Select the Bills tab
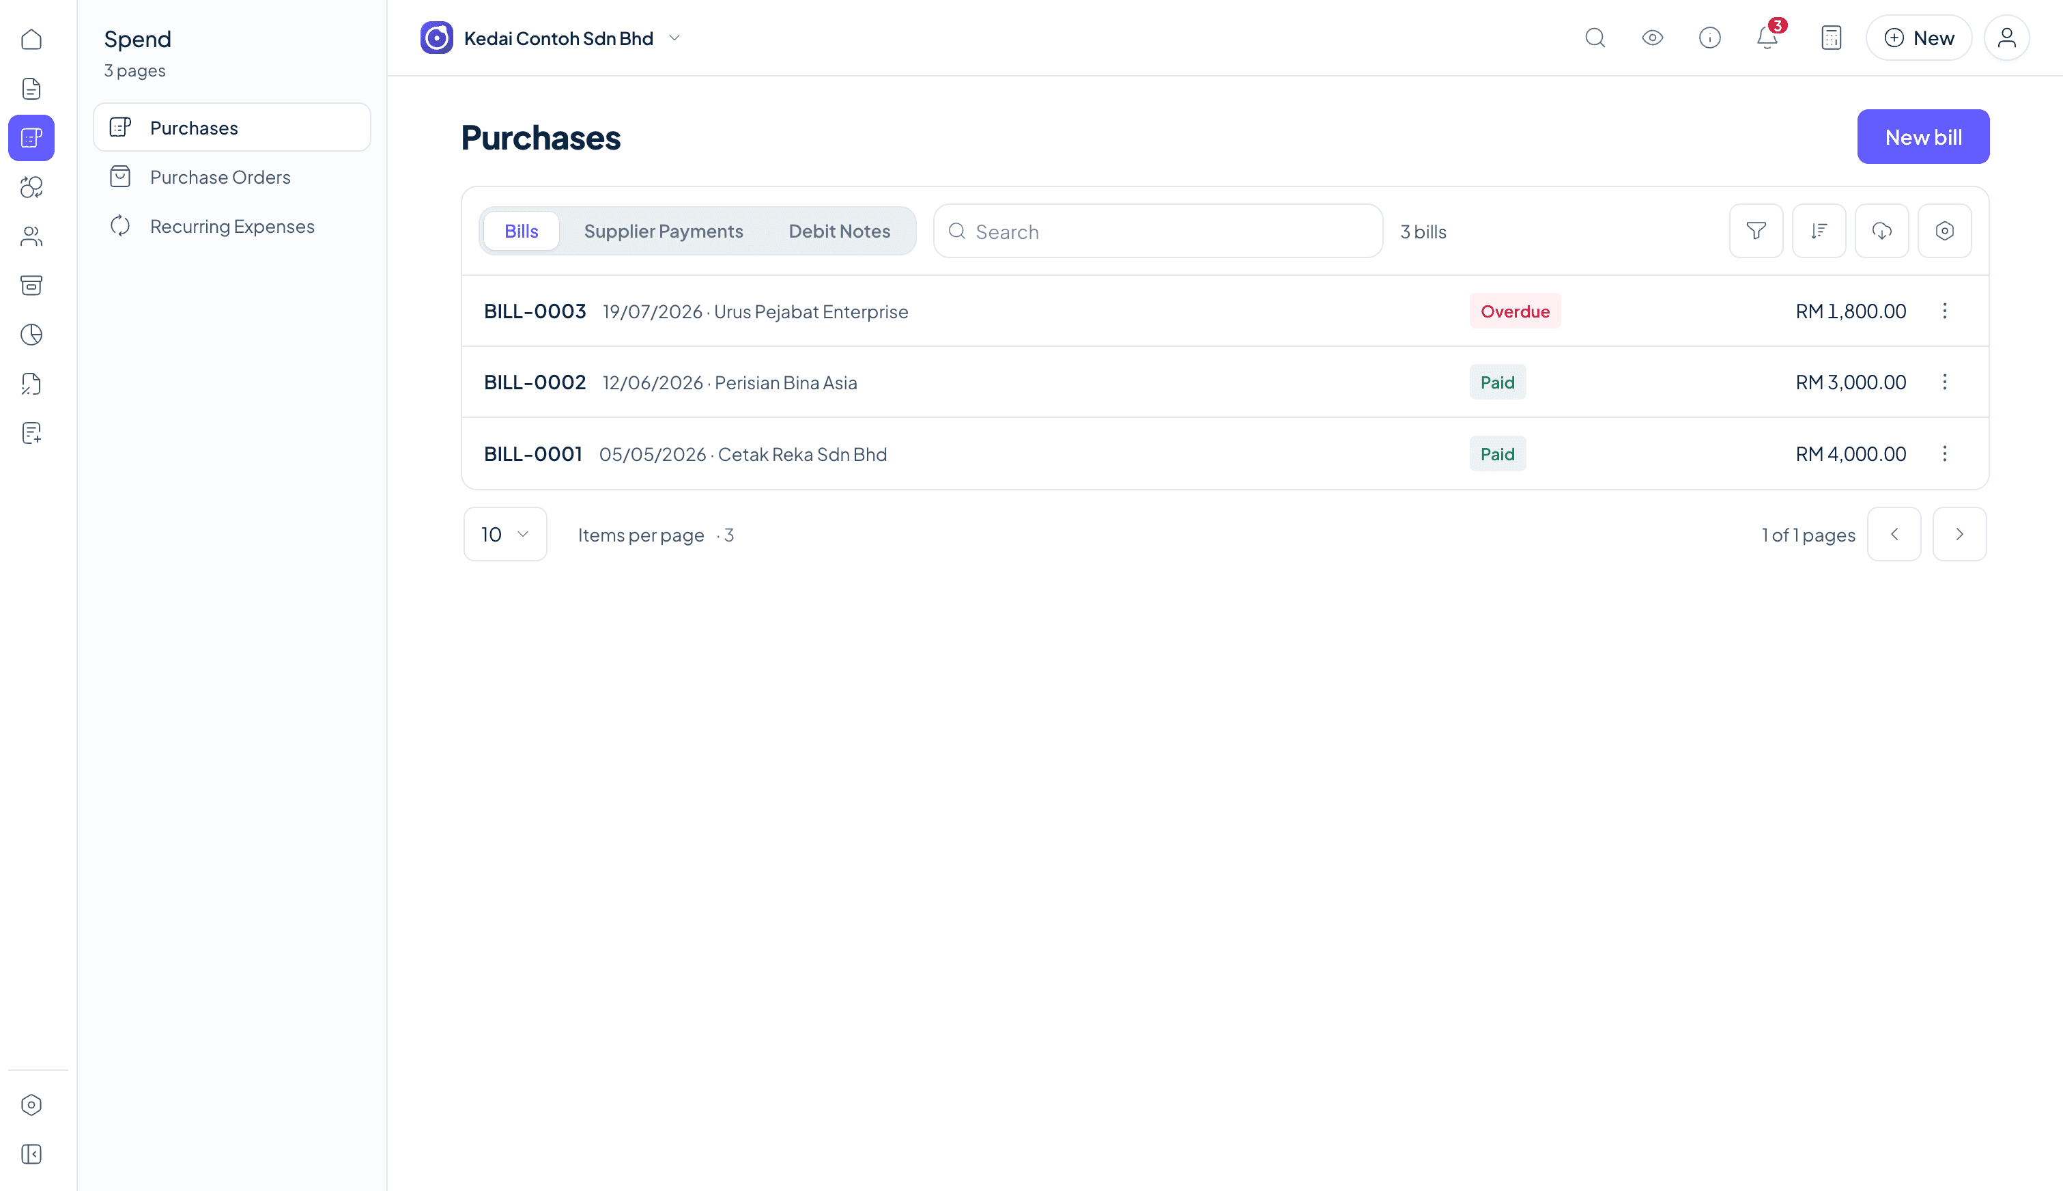The image size is (2063, 1191). coord(522,231)
